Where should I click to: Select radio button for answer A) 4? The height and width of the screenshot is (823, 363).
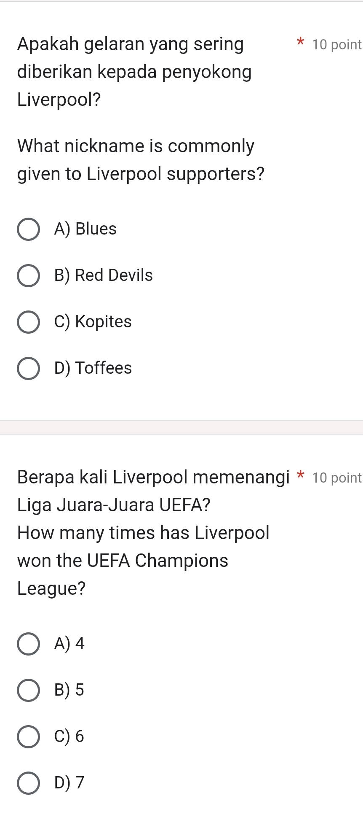point(29,644)
